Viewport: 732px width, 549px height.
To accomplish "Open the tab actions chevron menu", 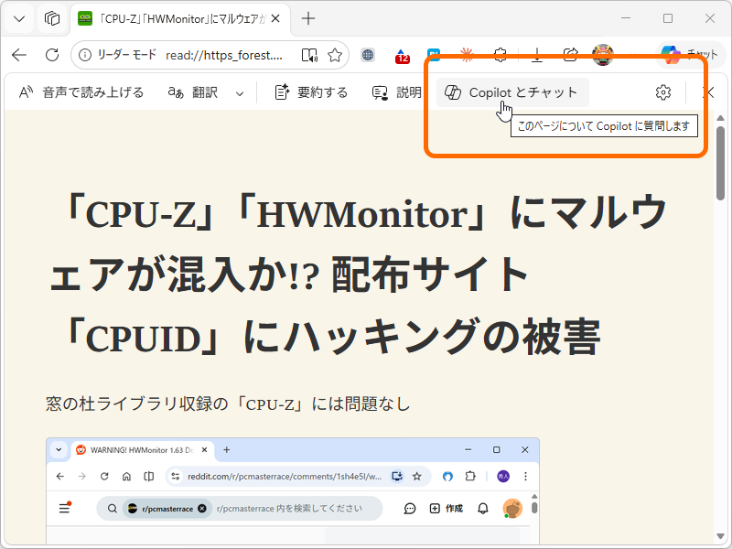I will tap(18, 18).
